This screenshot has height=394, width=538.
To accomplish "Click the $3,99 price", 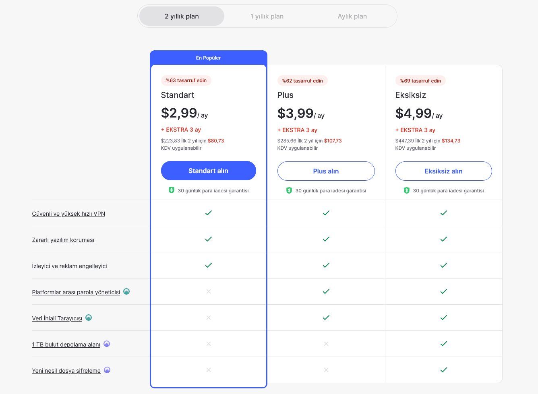I will [x=296, y=113].
